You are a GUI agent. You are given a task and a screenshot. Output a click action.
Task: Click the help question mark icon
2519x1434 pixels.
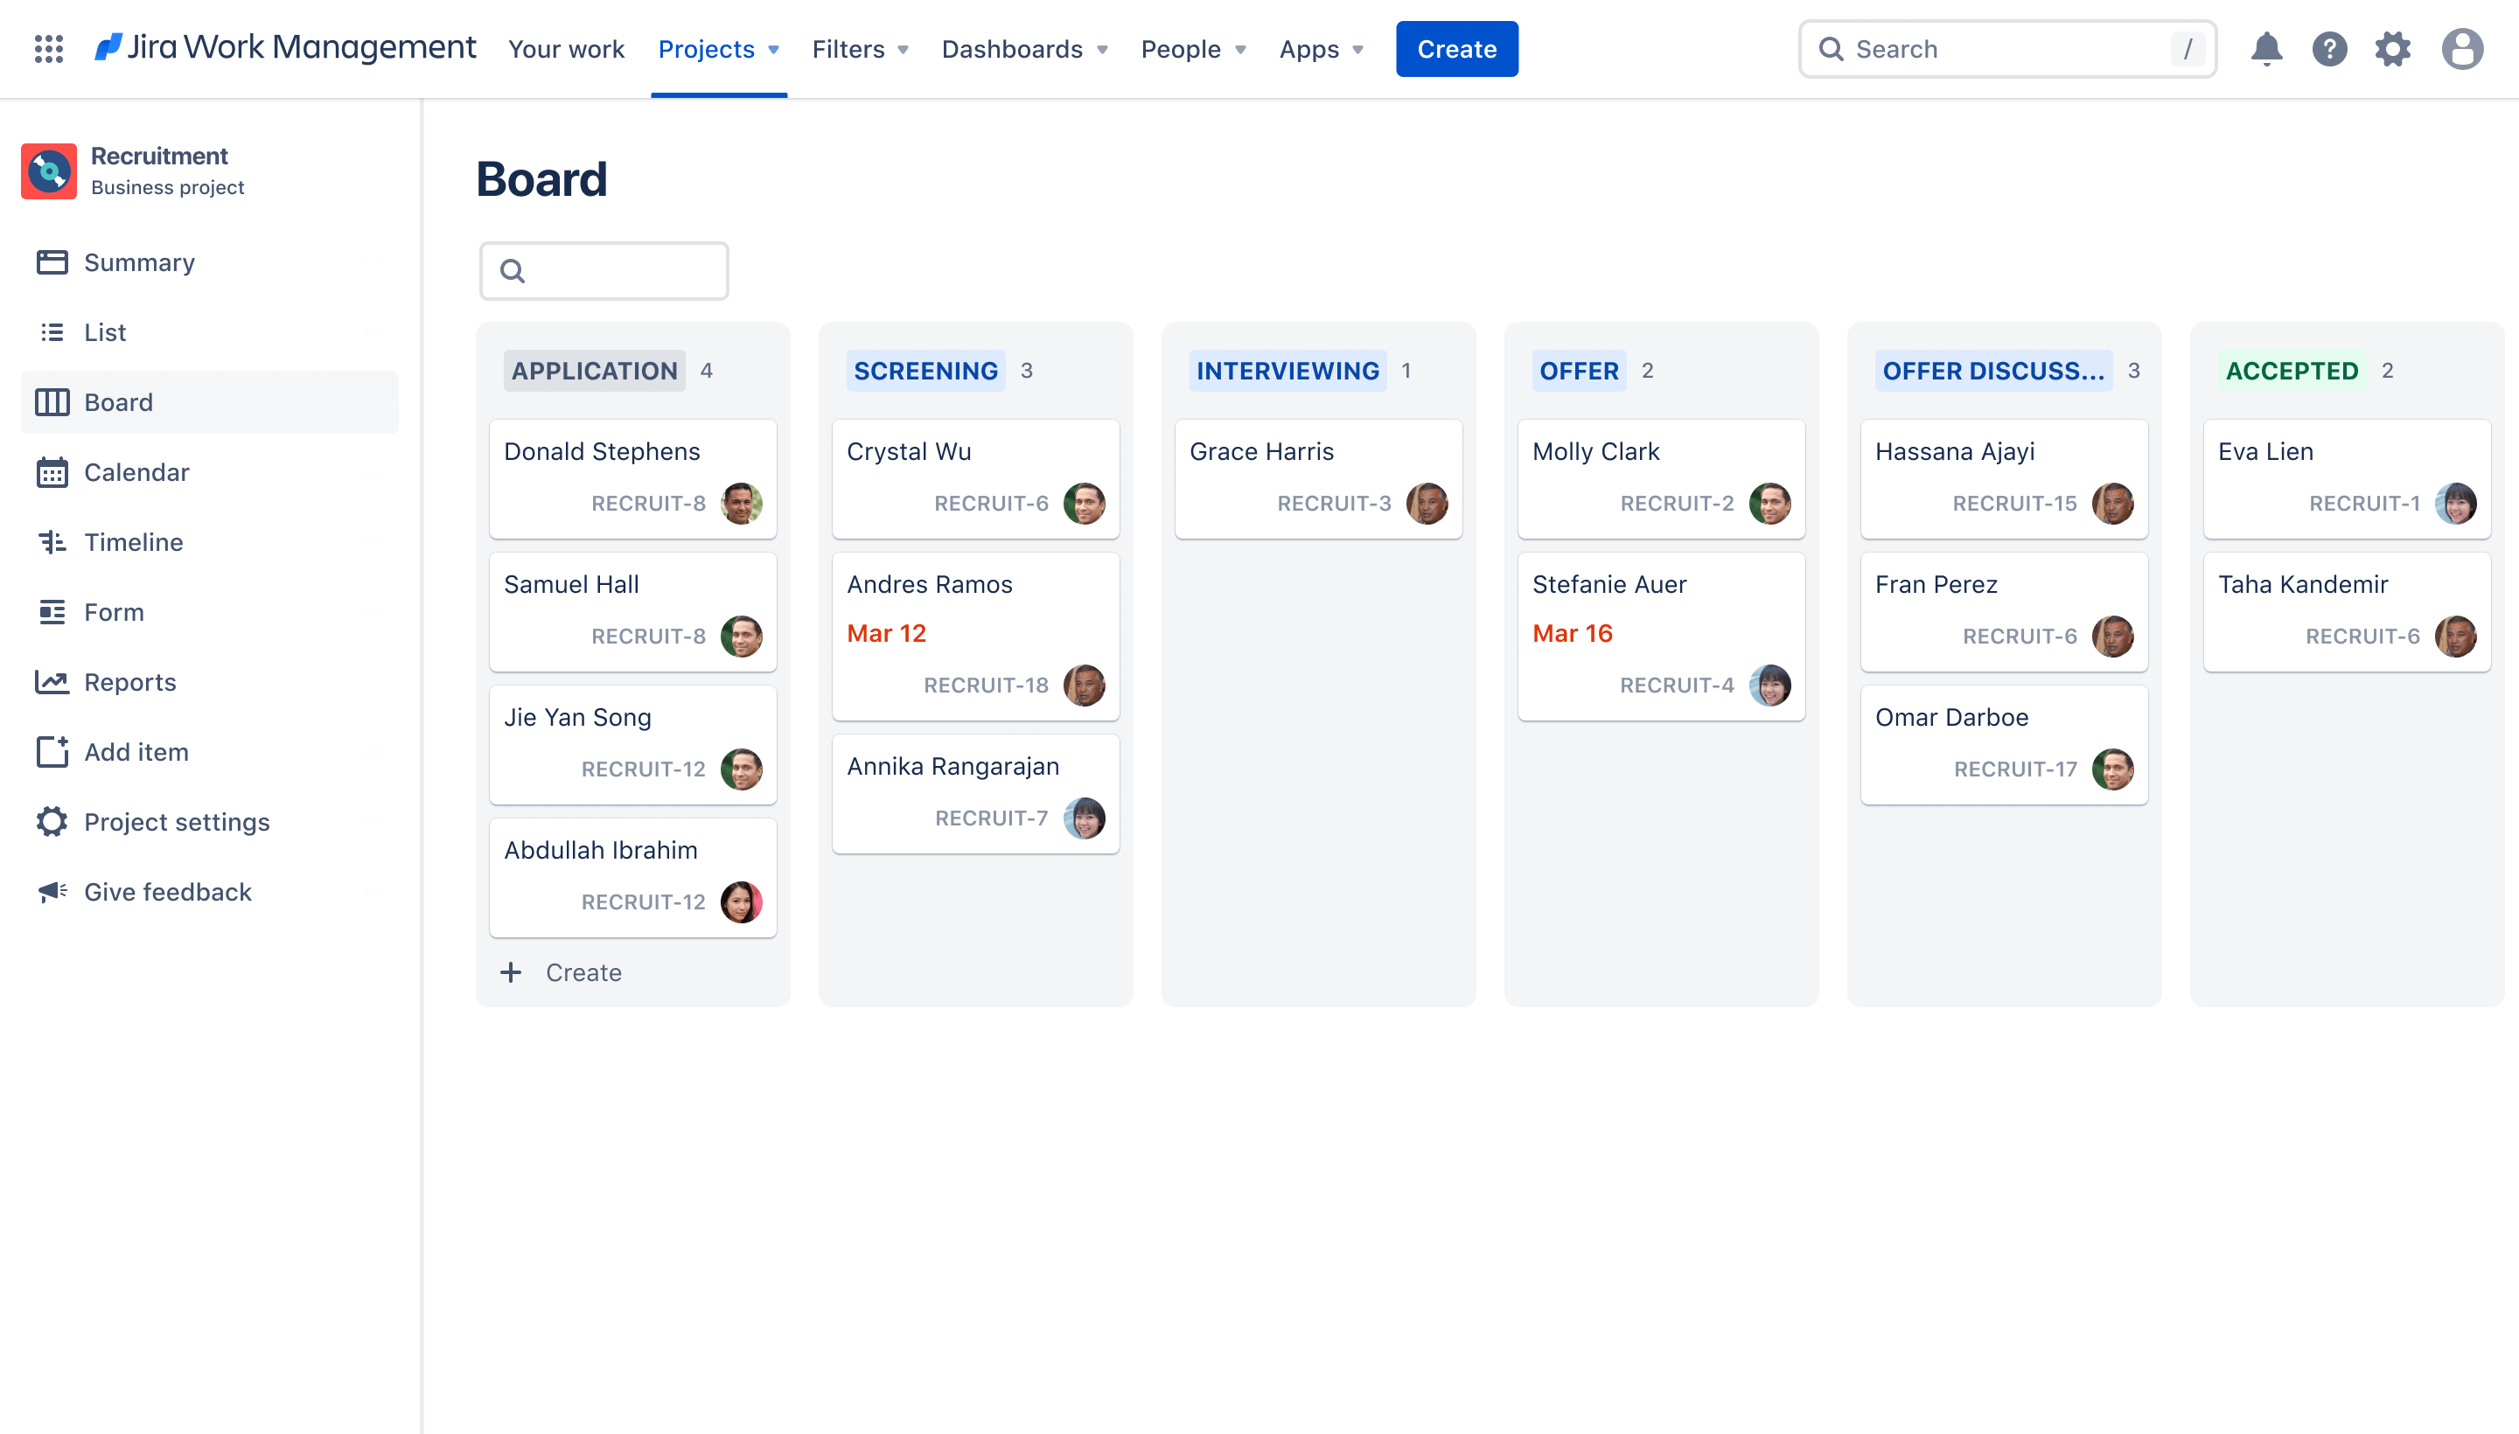tap(2330, 48)
